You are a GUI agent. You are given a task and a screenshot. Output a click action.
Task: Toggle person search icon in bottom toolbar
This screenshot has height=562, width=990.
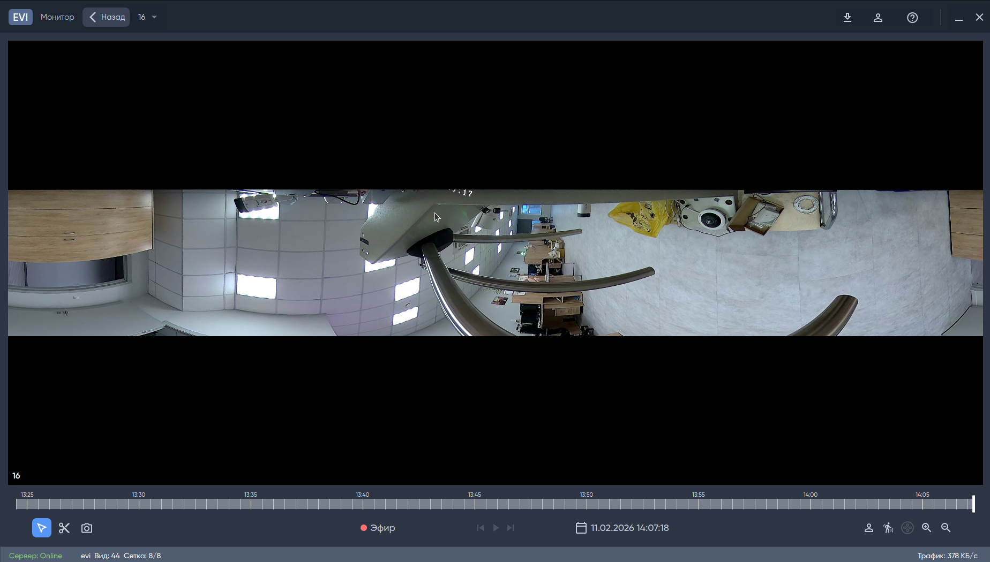[x=869, y=528]
